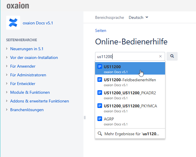Expand Module & Funktionen chevron
The height and width of the screenshot is (157, 196).
coord(7,92)
